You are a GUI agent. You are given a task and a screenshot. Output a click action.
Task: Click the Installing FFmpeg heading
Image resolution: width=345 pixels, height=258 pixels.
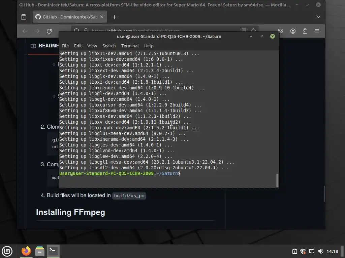(x=70, y=212)
